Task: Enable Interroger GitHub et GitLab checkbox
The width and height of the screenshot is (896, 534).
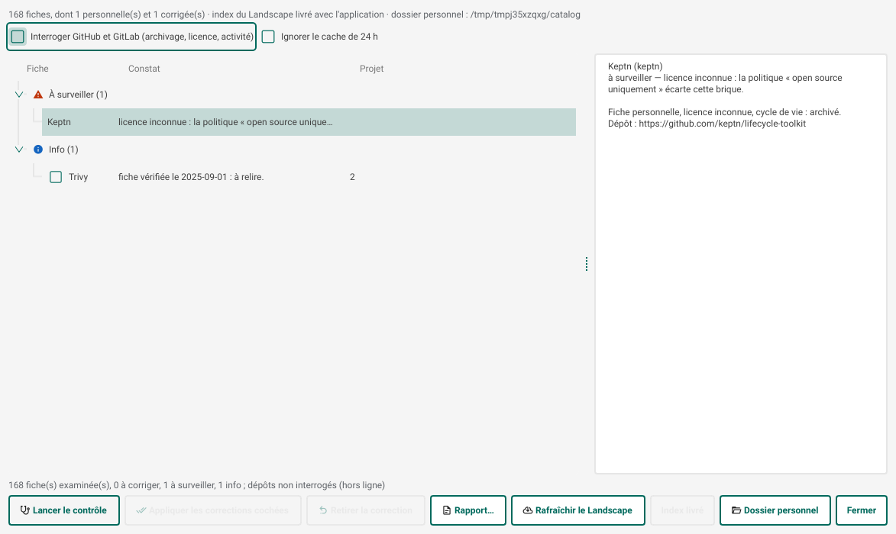Action: tap(18, 37)
